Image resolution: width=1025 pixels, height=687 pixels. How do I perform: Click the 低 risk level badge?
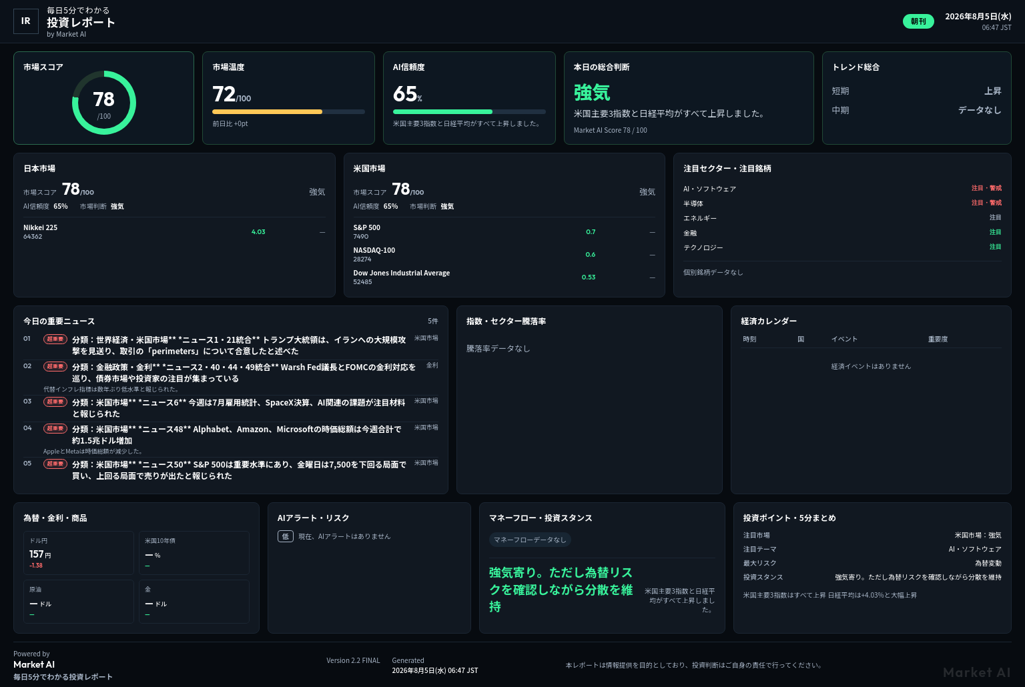[286, 536]
